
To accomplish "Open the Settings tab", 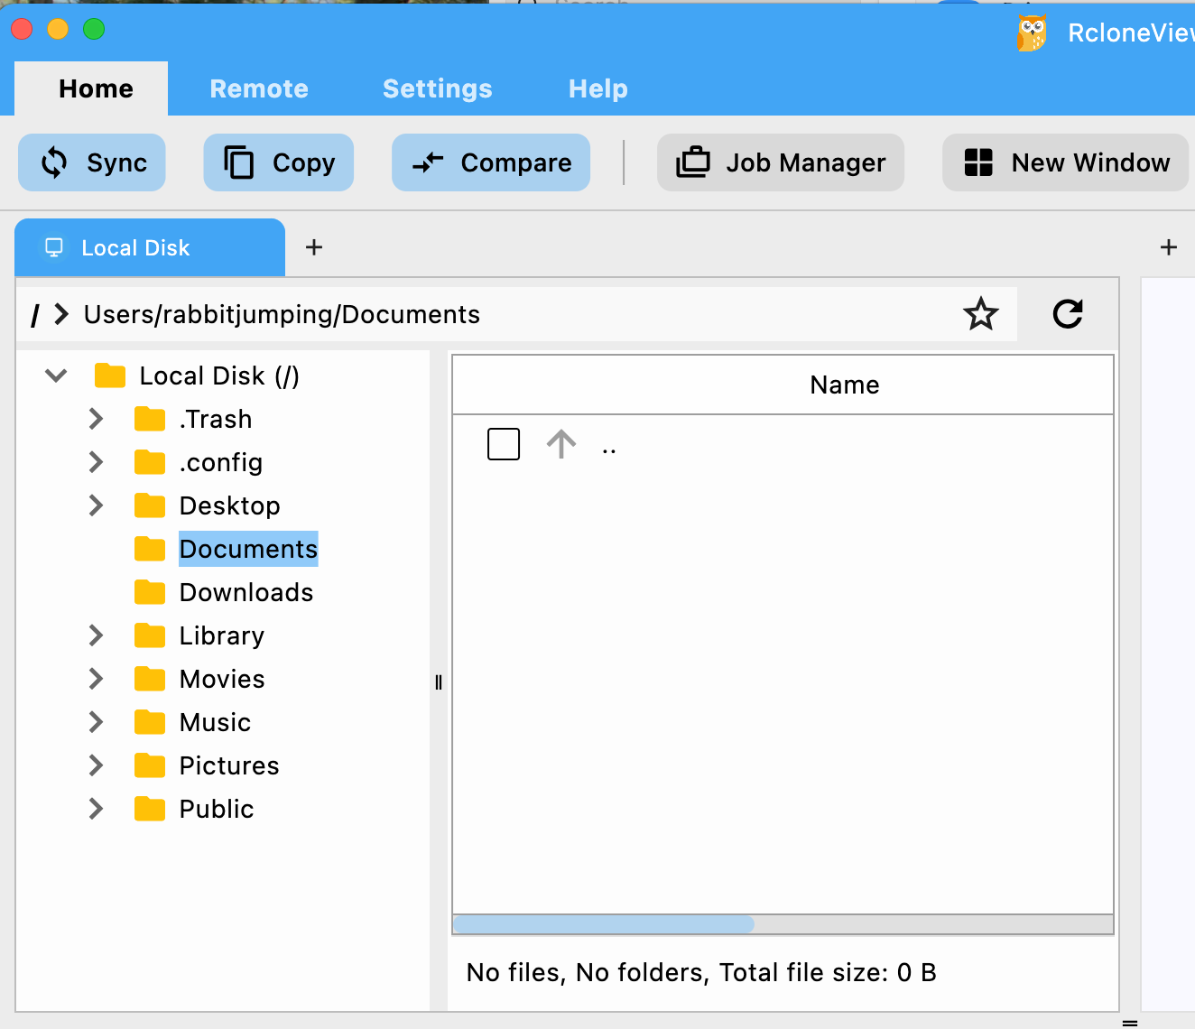I will pyautogui.click(x=438, y=88).
